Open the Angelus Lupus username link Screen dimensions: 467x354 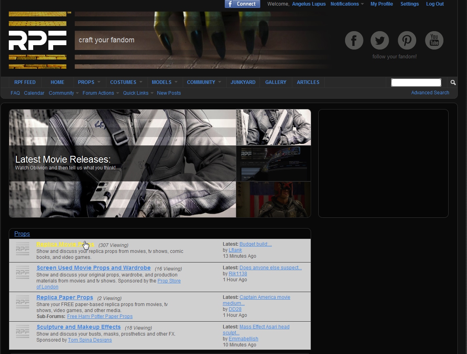[309, 4]
